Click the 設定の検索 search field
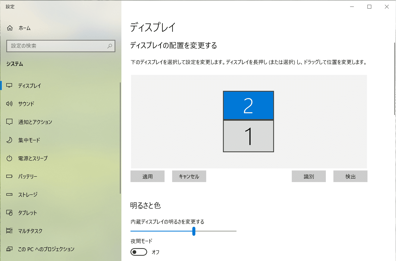This screenshot has height=261, width=396. [58, 46]
